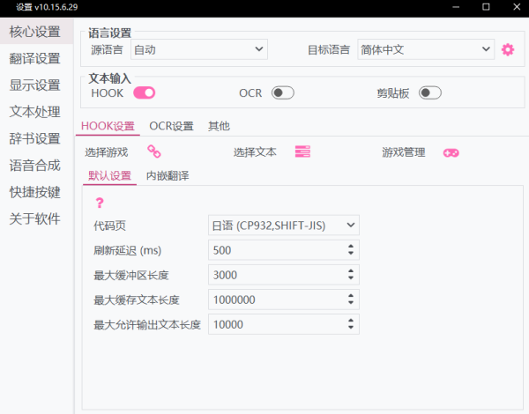The height and width of the screenshot is (414, 529).
Task: Click the select text list icon
Action: 302,152
